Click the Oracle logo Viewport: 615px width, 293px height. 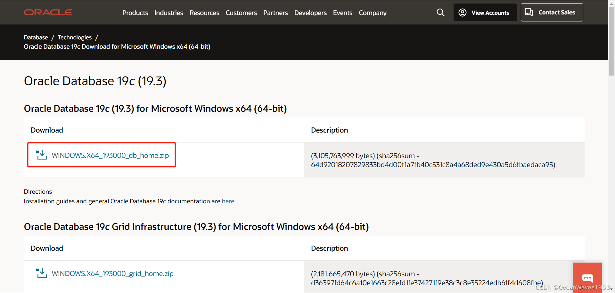(48, 12)
